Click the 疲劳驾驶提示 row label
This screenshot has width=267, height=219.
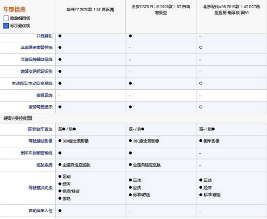41,107
